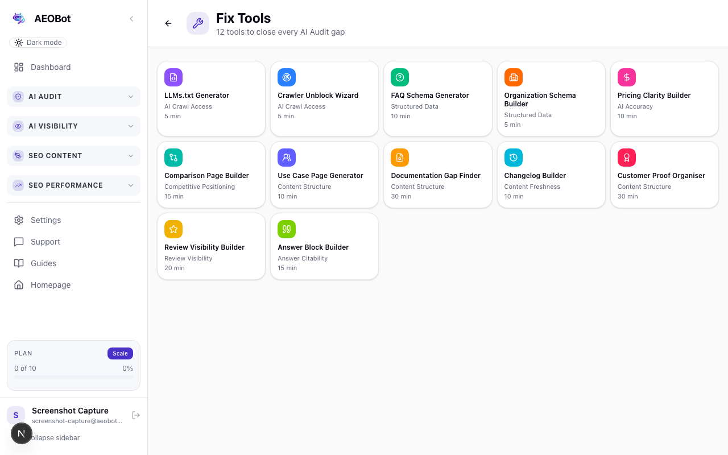The width and height of the screenshot is (728, 455).
Task: Click the Answer Block Builder quote icon
Action: click(287, 229)
